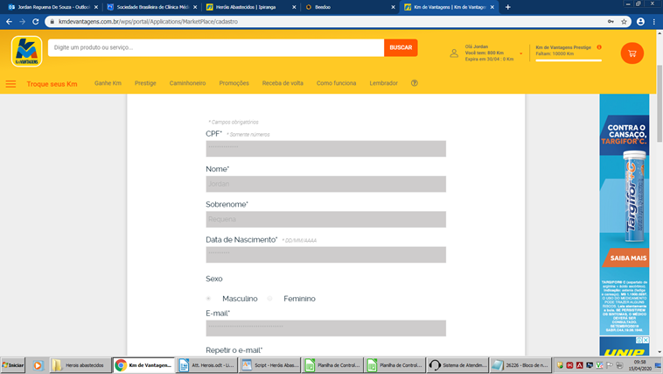Switch to Sociedade Brasileira de Clínica tab

[151, 7]
